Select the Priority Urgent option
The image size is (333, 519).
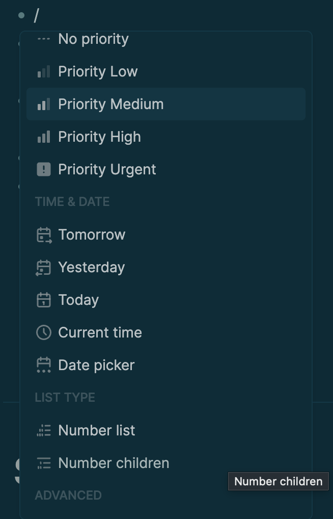[107, 169]
